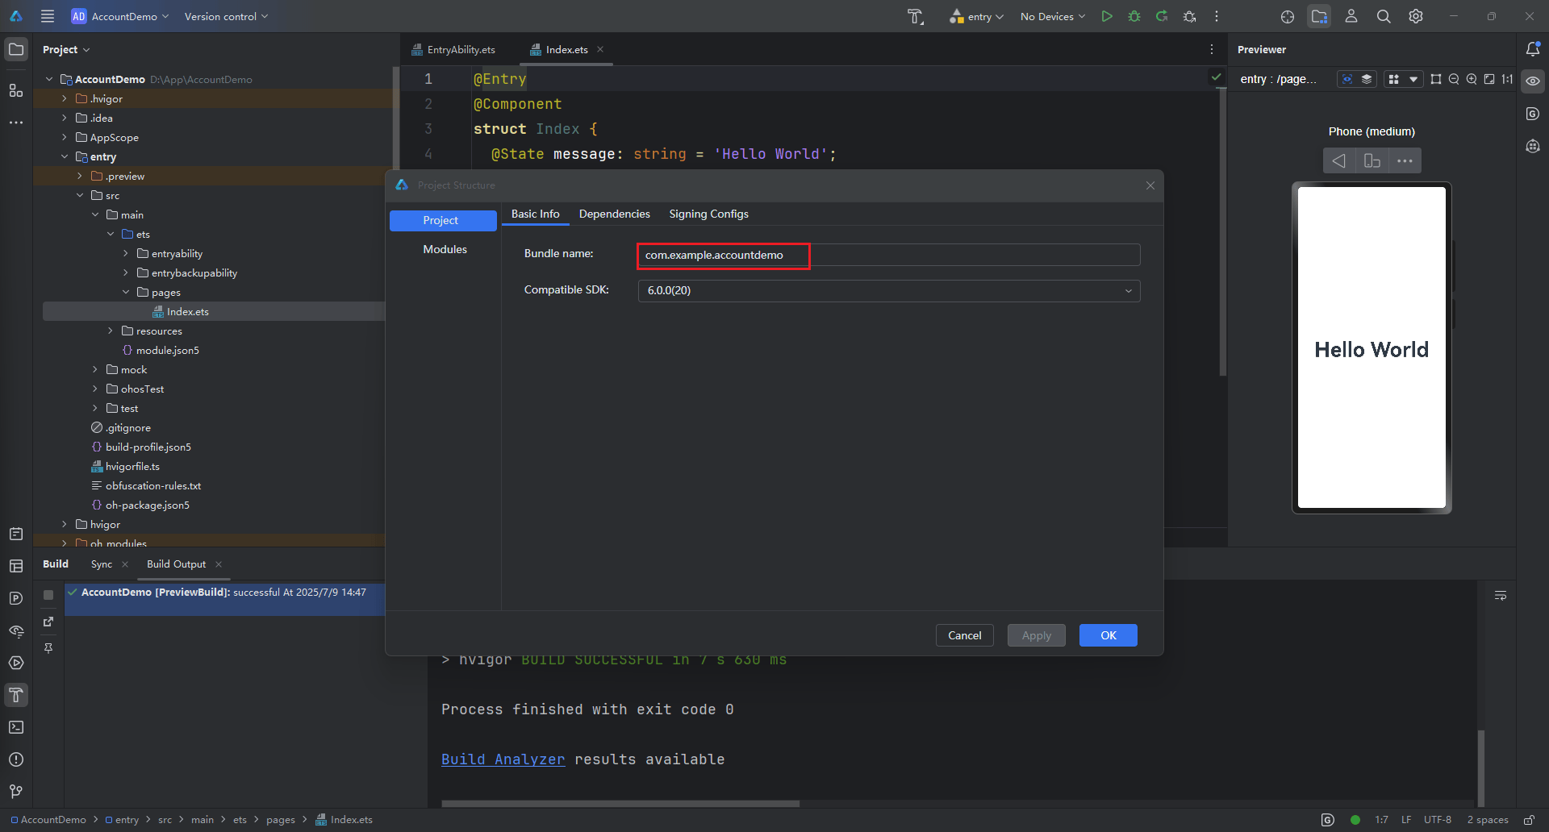The height and width of the screenshot is (832, 1549).
Task: Open the Search magnifier icon
Action: pyautogui.click(x=1384, y=16)
